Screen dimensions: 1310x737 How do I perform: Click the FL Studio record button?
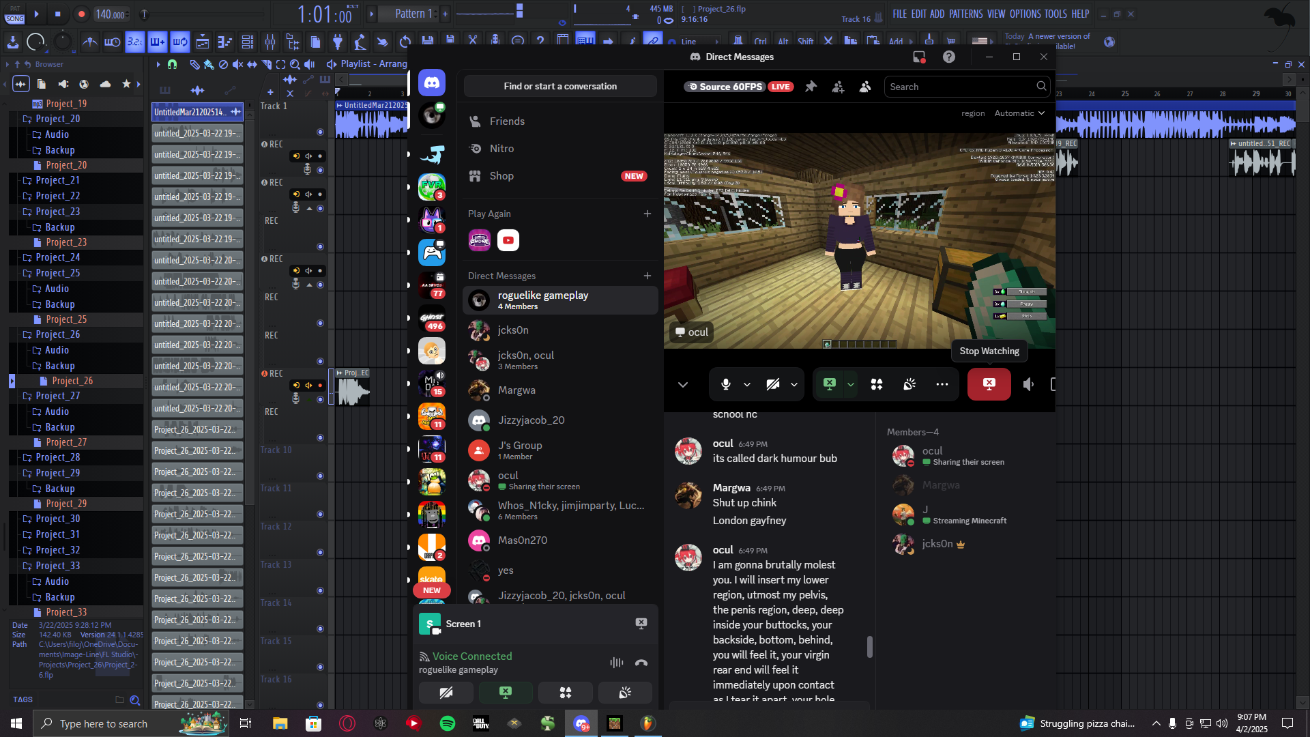pos(81,14)
